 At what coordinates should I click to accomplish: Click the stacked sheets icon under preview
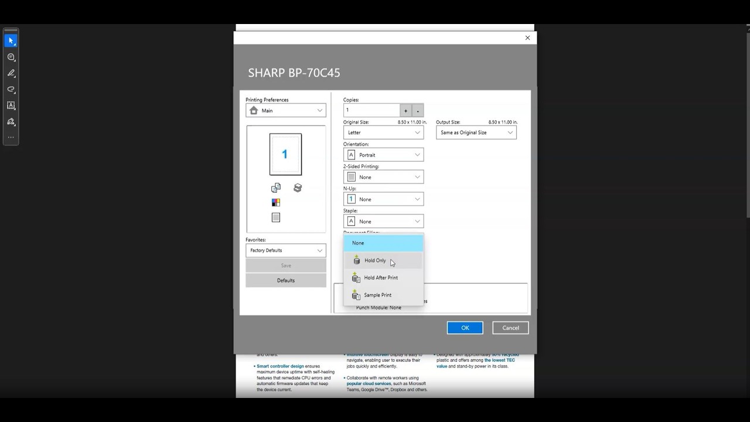pos(298,188)
